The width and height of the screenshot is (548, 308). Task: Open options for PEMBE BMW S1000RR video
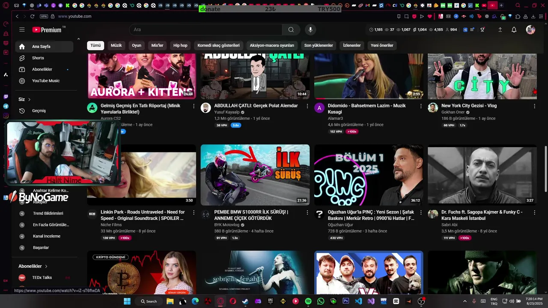tap(307, 213)
